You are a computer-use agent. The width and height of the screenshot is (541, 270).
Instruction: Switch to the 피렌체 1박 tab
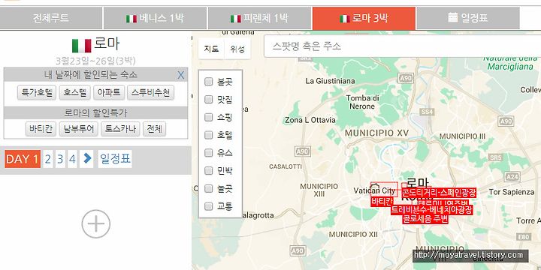259,18
